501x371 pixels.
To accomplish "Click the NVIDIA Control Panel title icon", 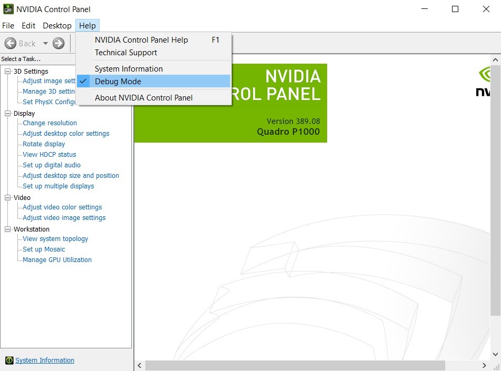I will [8, 9].
